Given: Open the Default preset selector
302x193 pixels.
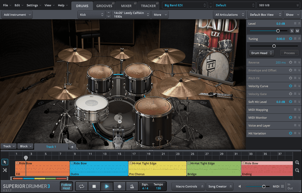Looking at the screenshot, I should (x=235, y=5).
